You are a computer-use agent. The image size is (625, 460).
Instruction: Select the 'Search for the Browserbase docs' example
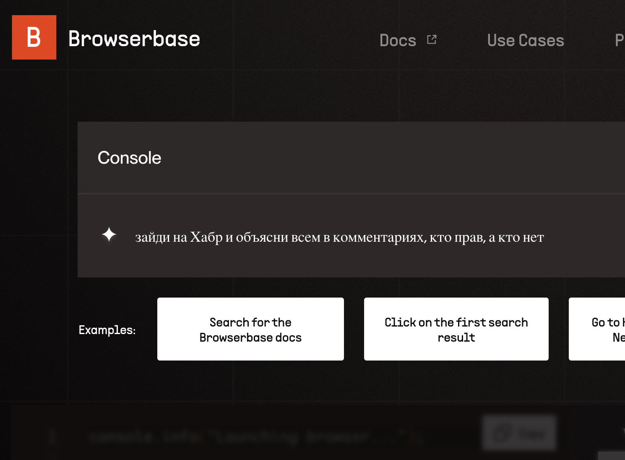pos(250,329)
